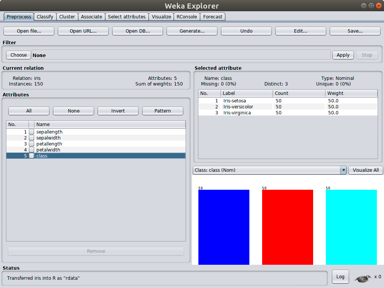This screenshot has height=288, width=384.
Task: Click the status message about rdata
Action: click(43, 278)
